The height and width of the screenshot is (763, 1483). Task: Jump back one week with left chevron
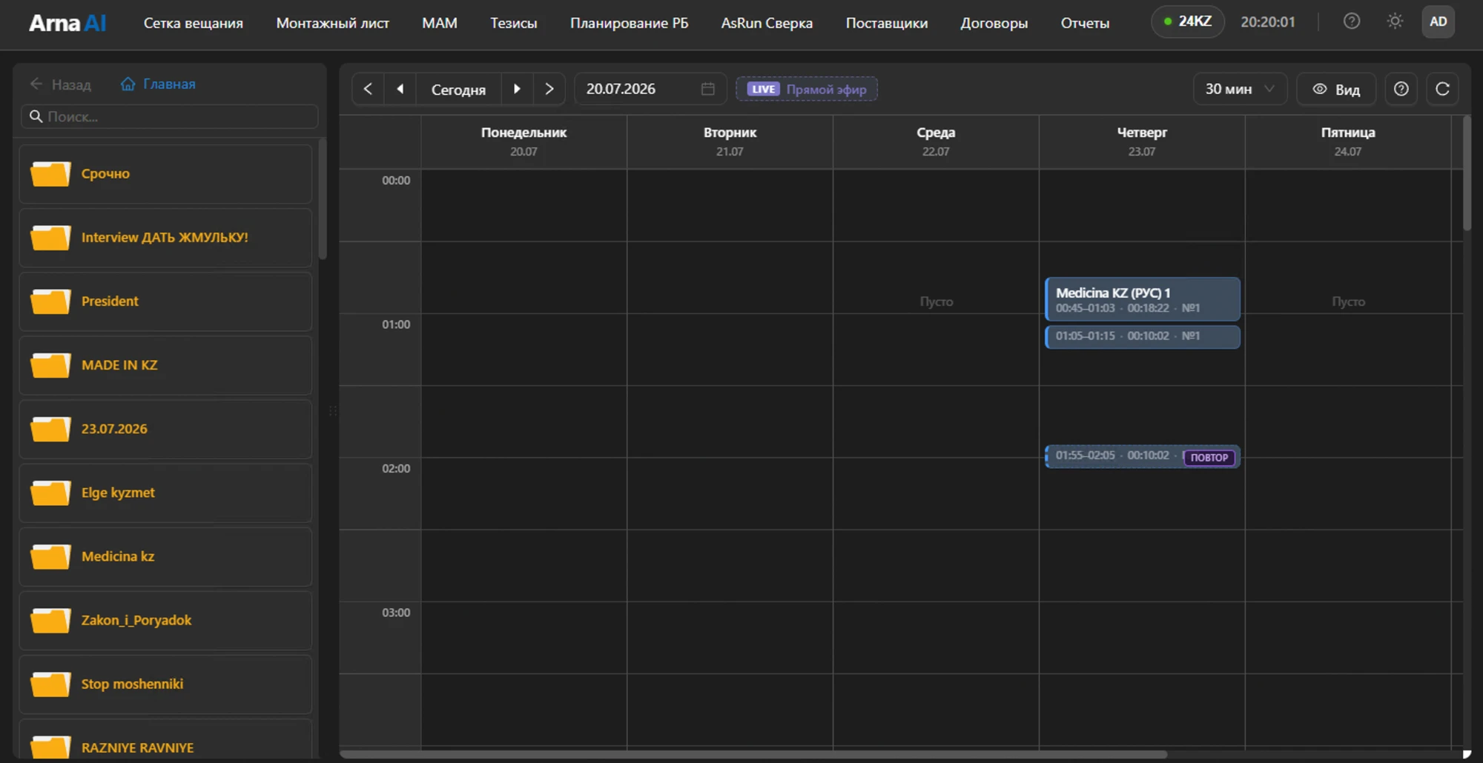pyautogui.click(x=368, y=89)
